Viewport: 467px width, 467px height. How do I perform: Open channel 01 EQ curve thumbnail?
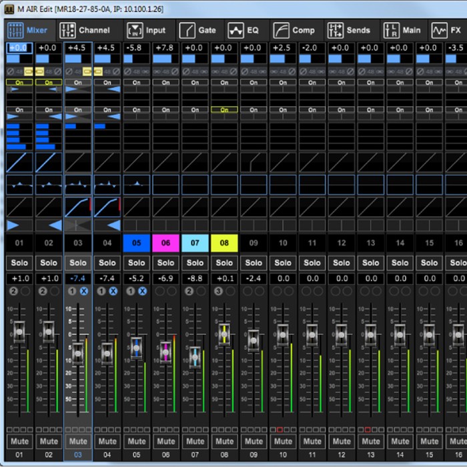tap(19, 185)
